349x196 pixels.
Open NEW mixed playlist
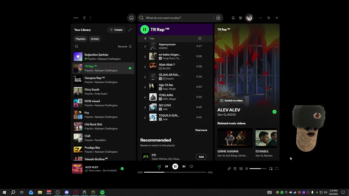(x=103, y=103)
